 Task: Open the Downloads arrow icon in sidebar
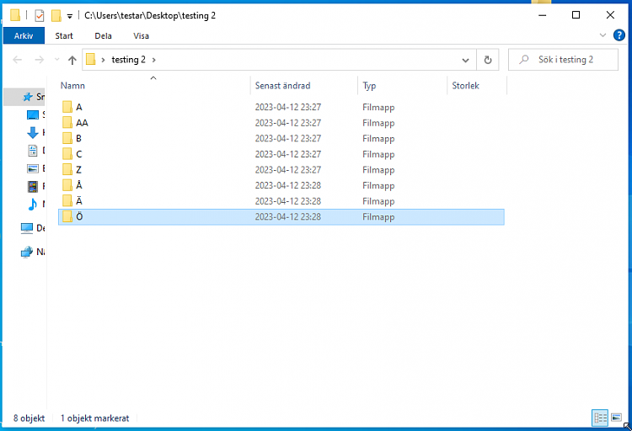tap(33, 133)
